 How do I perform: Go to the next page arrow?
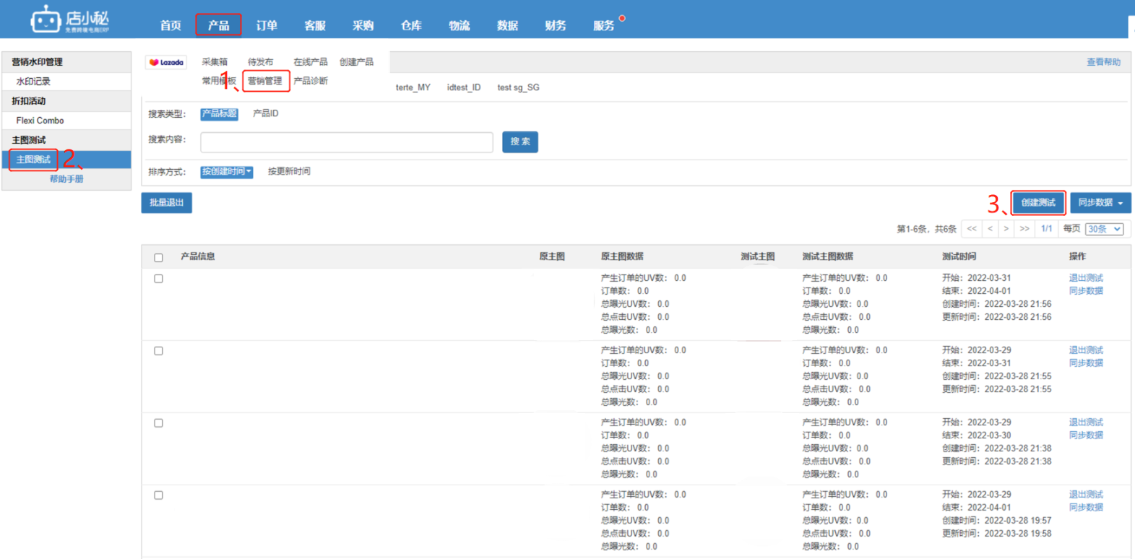[1006, 229]
